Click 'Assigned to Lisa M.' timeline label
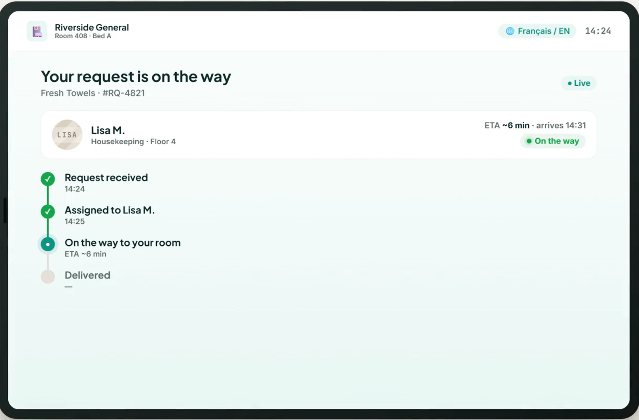The width and height of the screenshot is (639, 420). 110,210
